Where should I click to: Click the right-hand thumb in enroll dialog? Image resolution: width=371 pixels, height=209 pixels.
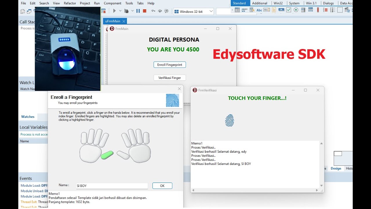point(123,155)
